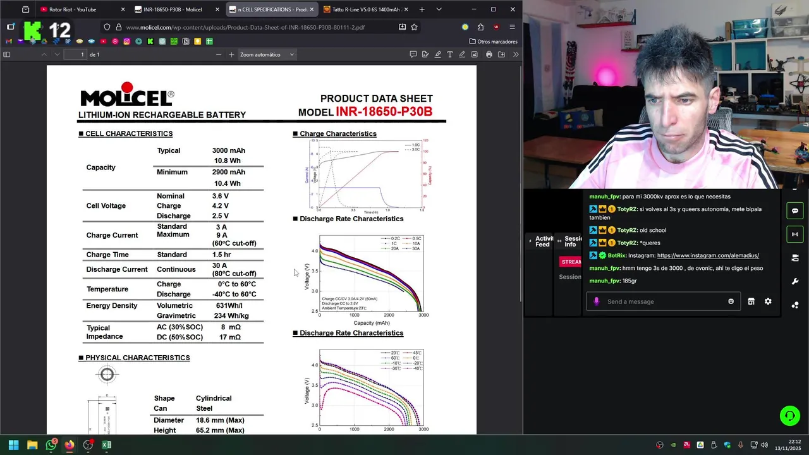This screenshot has width=809, height=455.
Task: Close the Rotor Riot YouTube tab
Action: coord(122,9)
